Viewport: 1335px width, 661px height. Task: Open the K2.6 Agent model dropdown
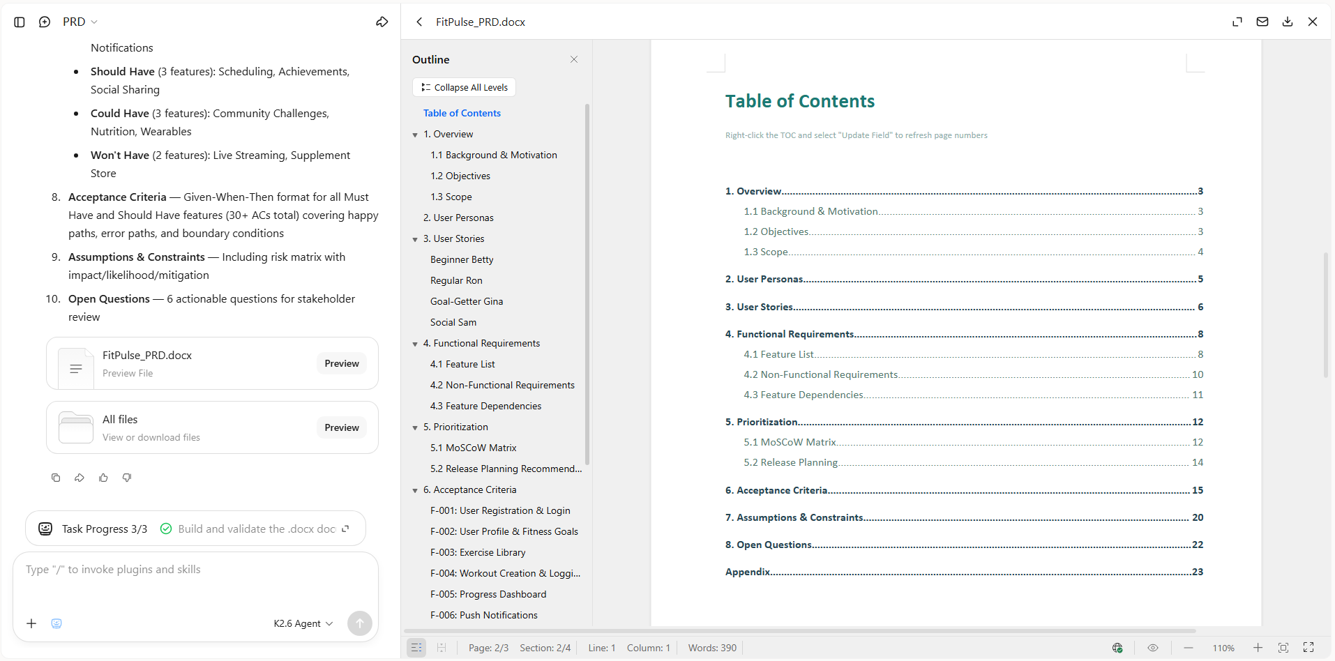click(303, 623)
